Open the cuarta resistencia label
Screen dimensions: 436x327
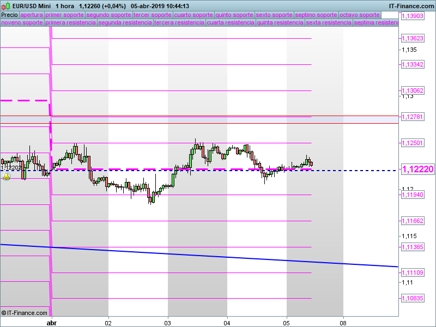click(231, 23)
